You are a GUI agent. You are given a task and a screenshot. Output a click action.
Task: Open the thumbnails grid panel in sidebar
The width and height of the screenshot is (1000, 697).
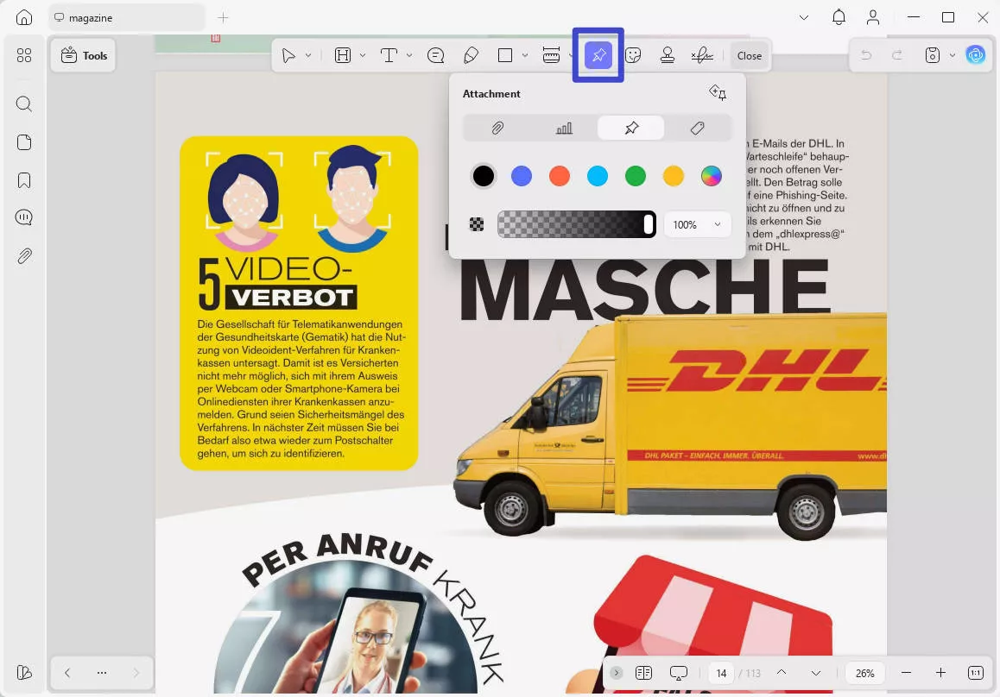coord(24,55)
